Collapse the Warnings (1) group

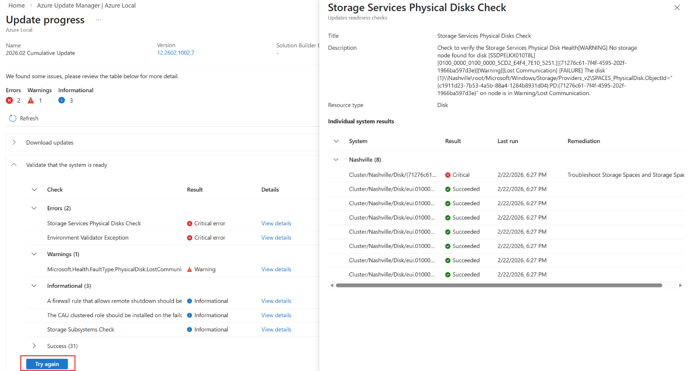coord(34,254)
